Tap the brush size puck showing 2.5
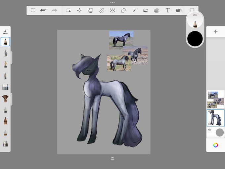The height and width of the screenshot is (169, 225). [195, 20]
